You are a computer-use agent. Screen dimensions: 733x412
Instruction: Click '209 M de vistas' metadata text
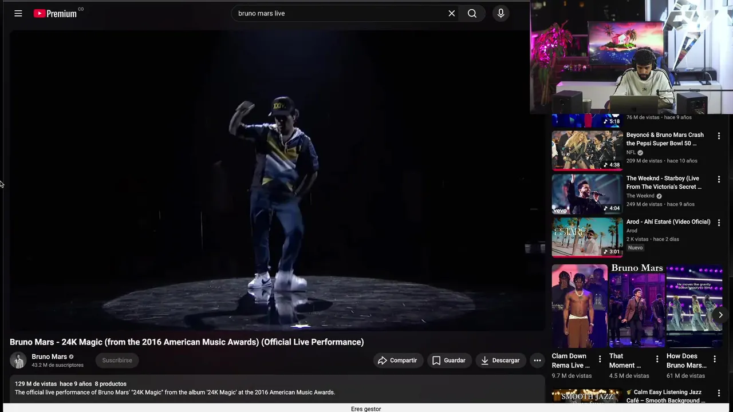click(644, 161)
